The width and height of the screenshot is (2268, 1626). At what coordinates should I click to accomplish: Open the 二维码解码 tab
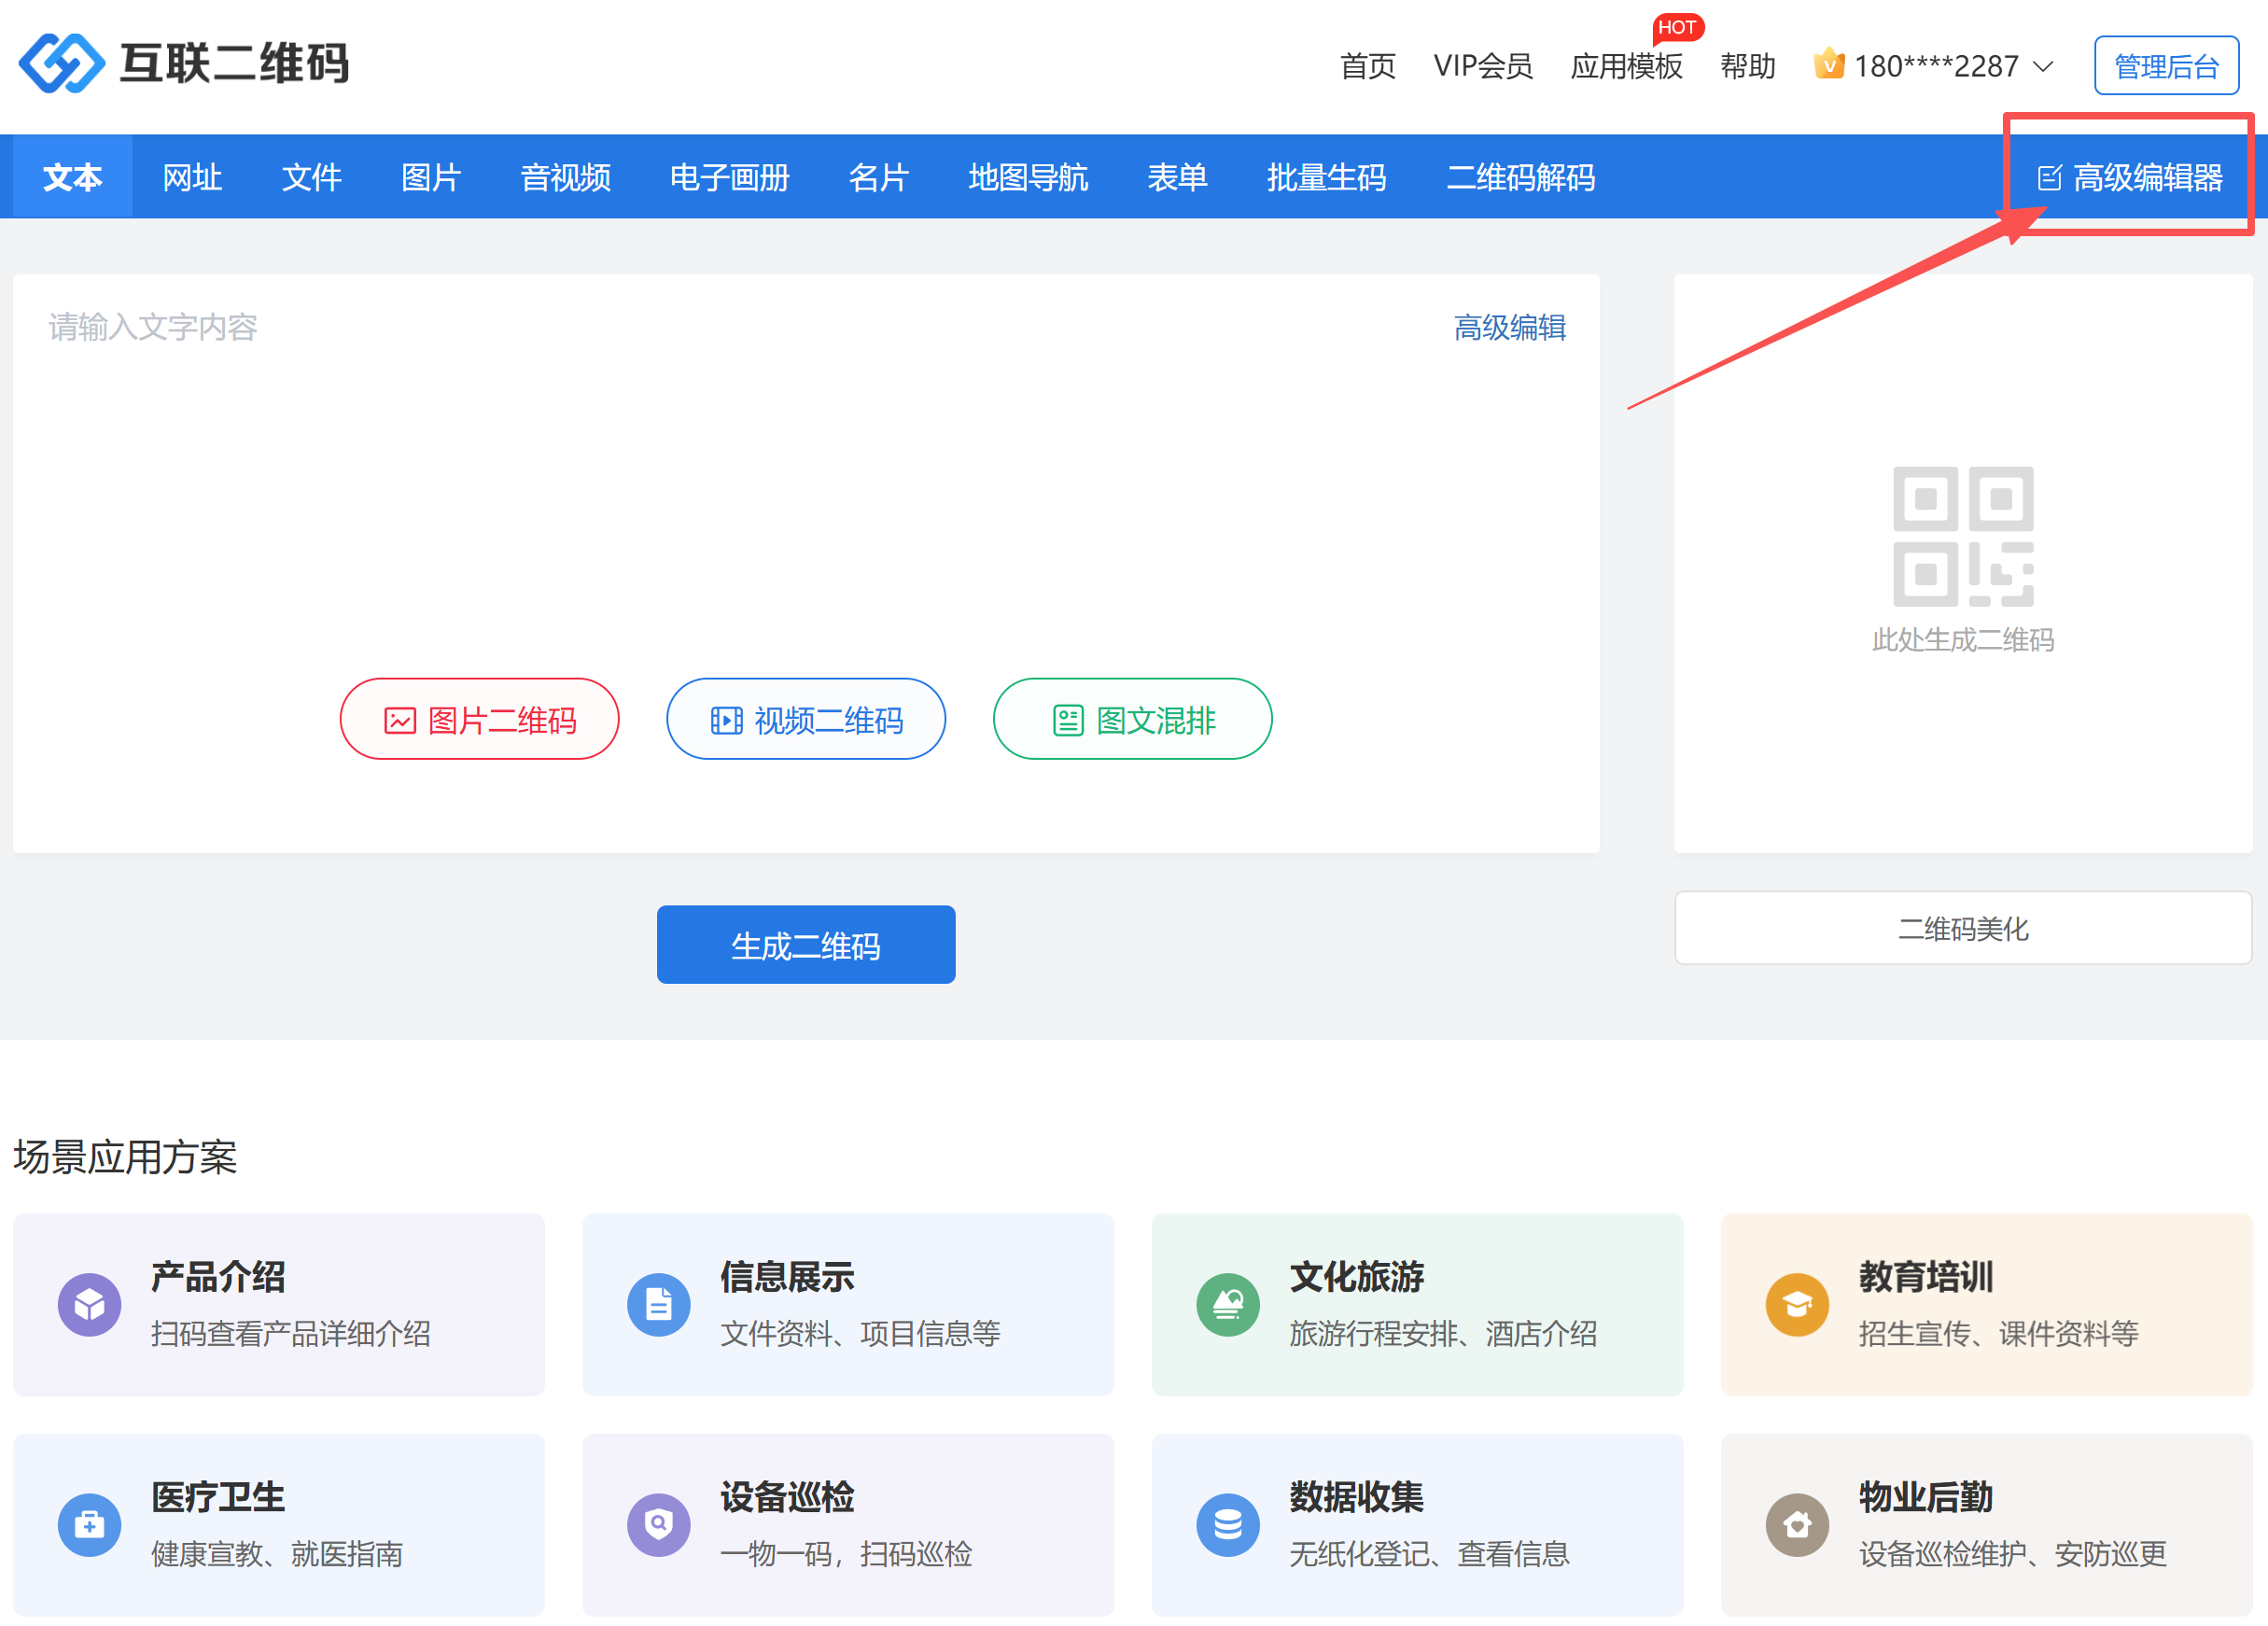[1520, 177]
